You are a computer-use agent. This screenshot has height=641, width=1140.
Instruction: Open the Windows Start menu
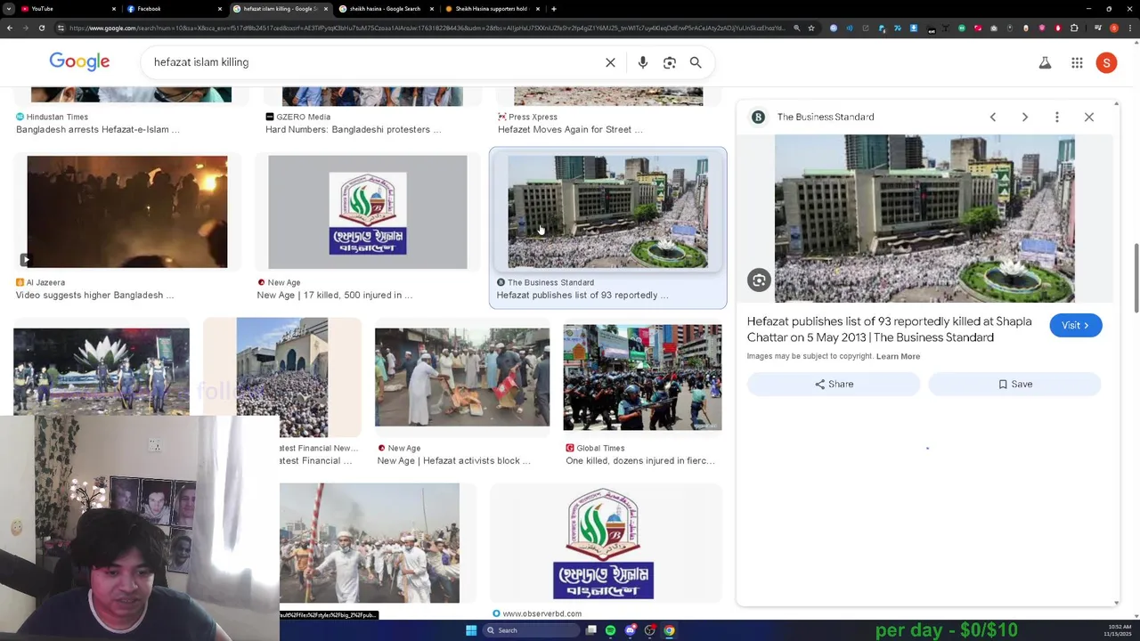pyautogui.click(x=471, y=630)
